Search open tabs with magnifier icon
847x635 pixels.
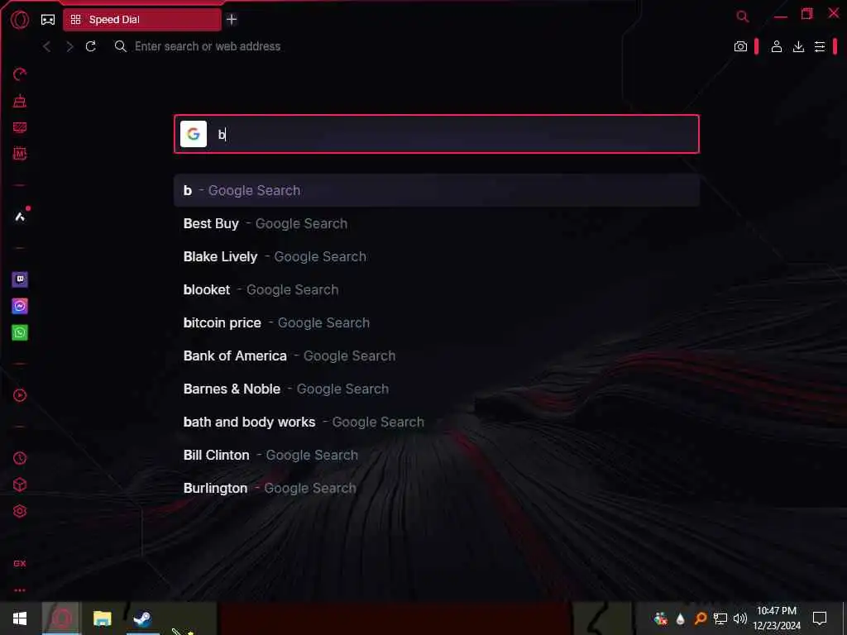(x=743, y=17)
